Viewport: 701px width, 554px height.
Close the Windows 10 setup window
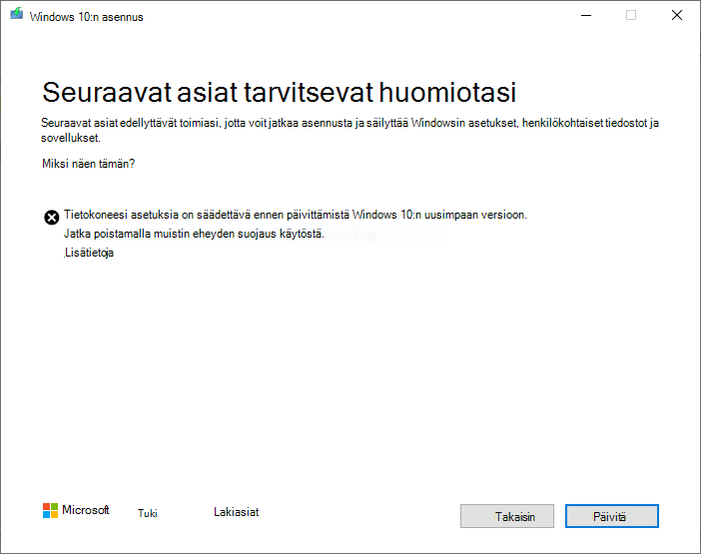(x=677, y=15)
